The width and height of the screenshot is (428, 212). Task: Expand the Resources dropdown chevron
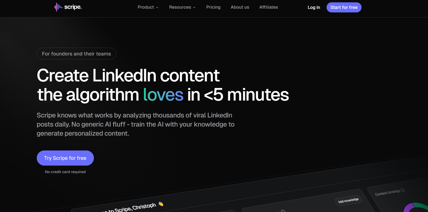[194, 7]
